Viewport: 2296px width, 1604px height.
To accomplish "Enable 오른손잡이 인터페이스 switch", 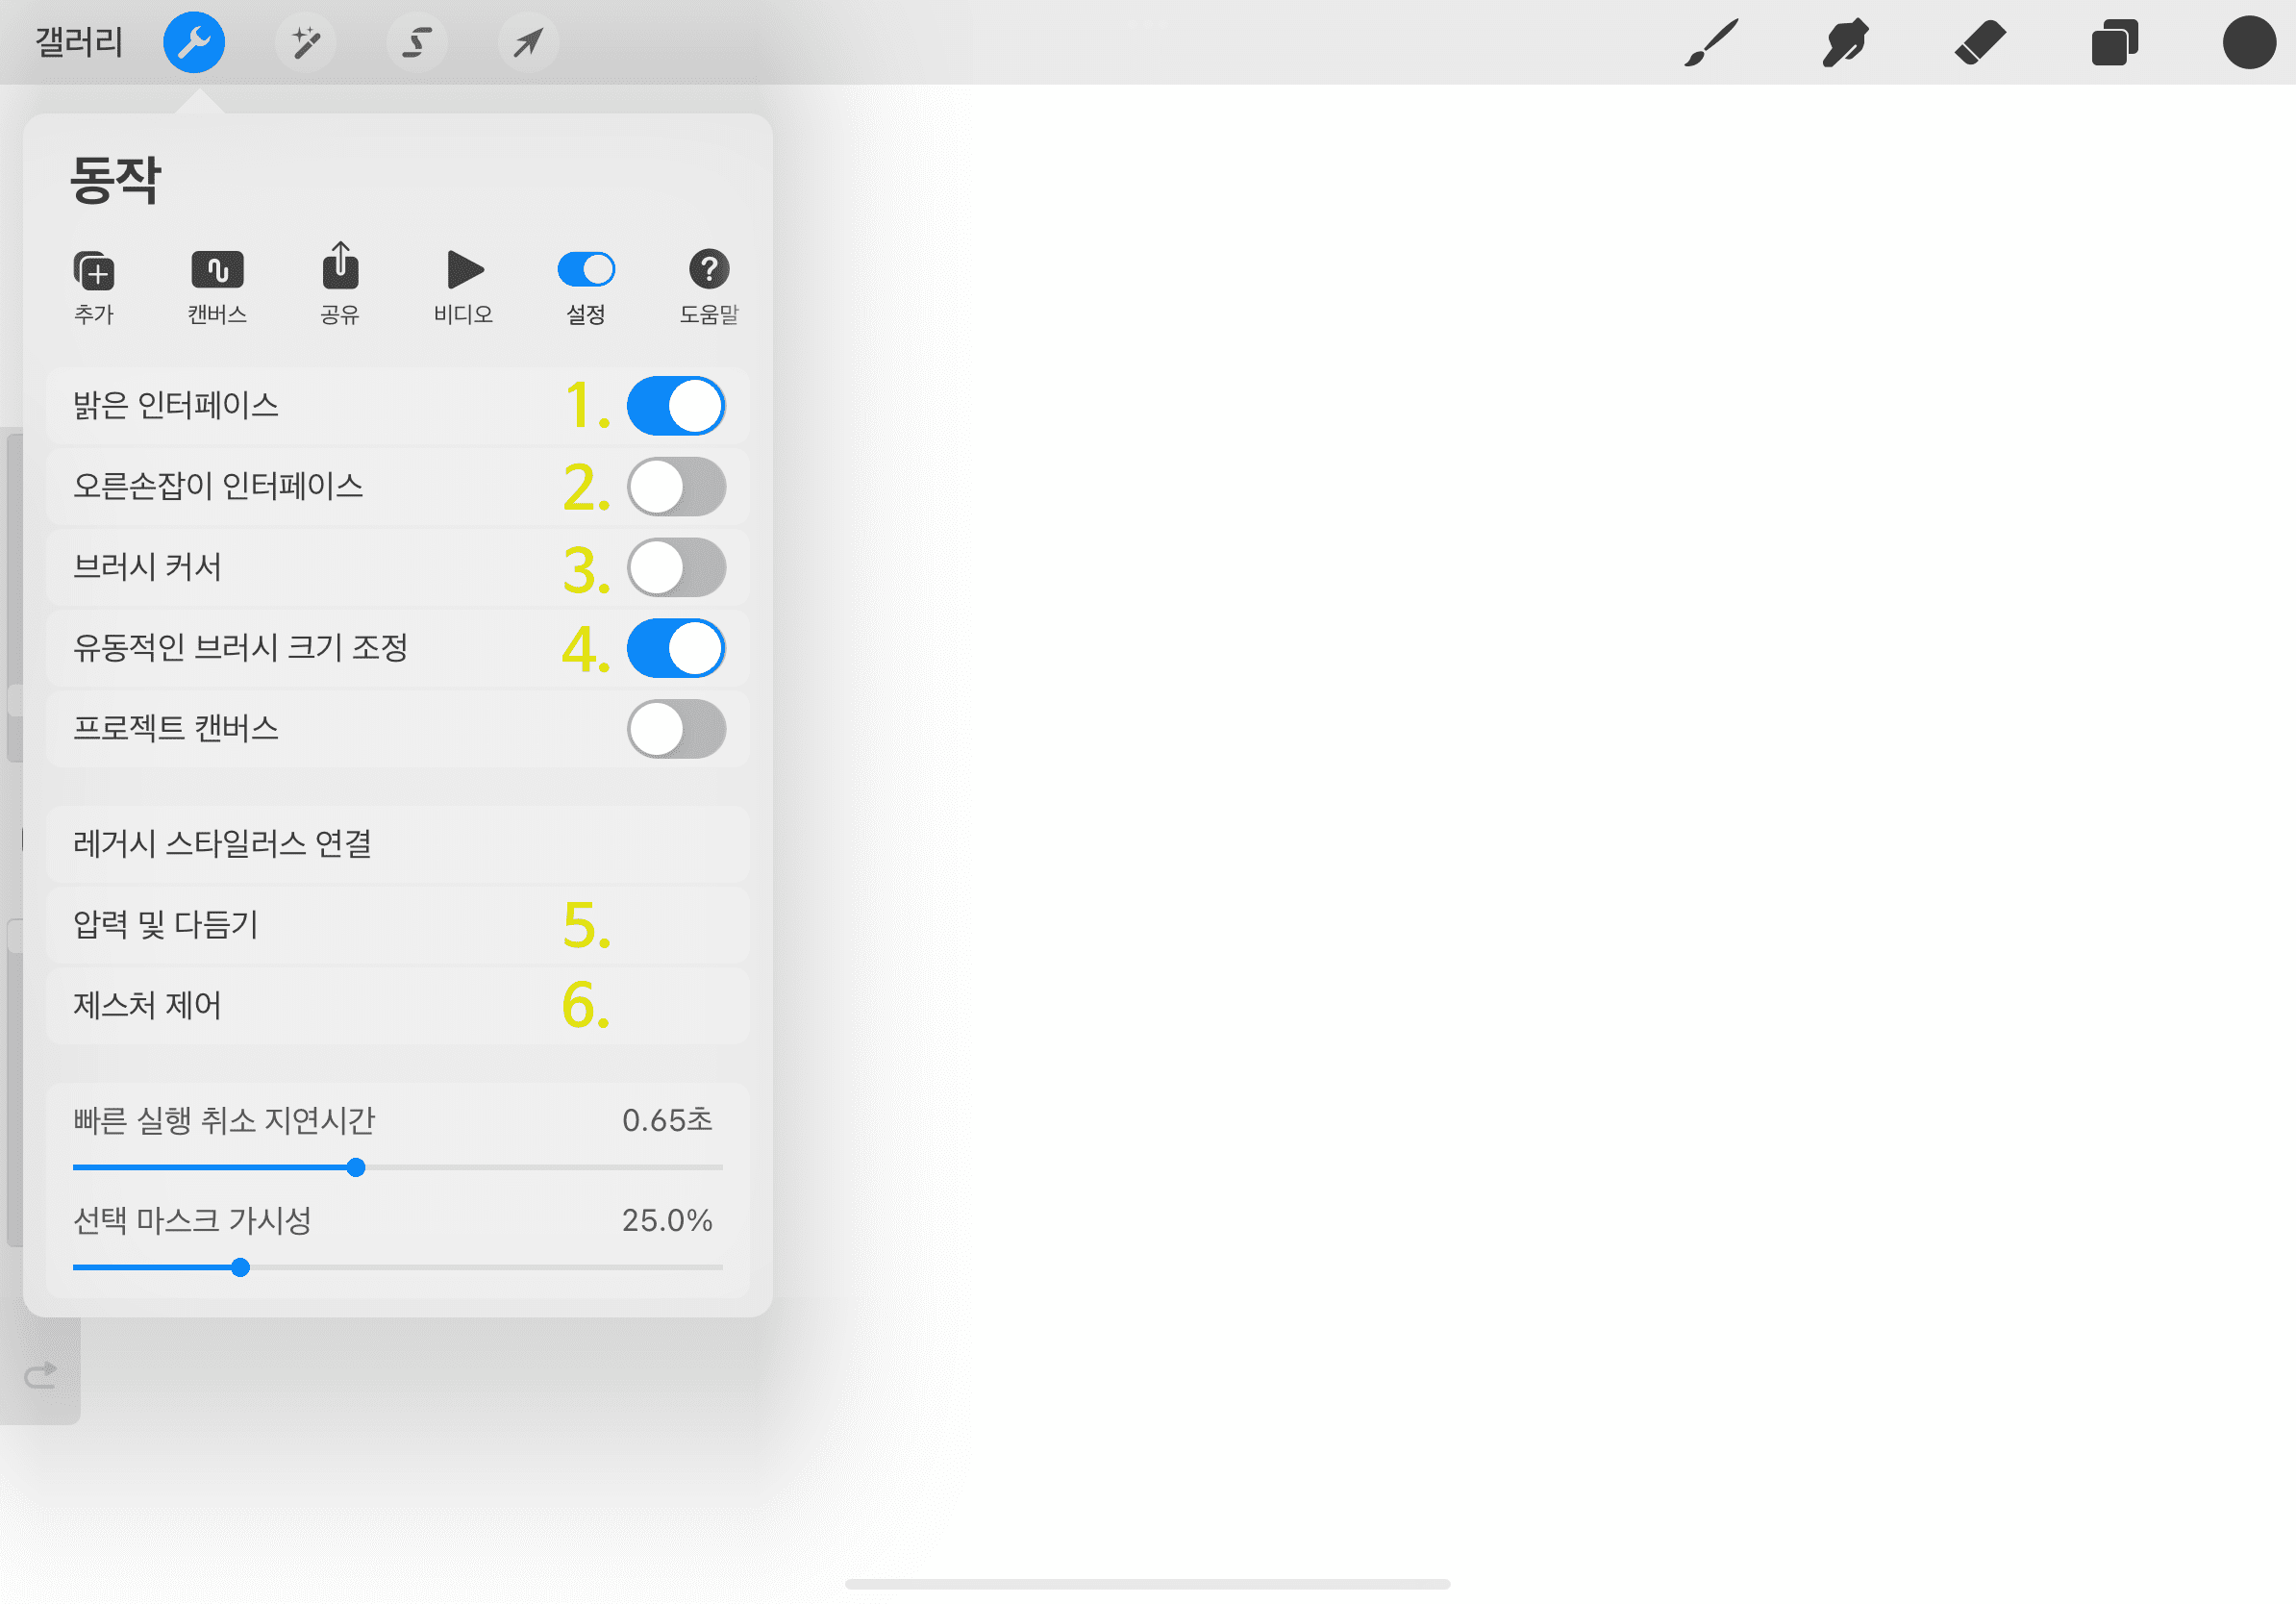I will tap(676, 487).
